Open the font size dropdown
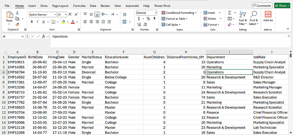 pyautogui.click(x=66, y=15)
